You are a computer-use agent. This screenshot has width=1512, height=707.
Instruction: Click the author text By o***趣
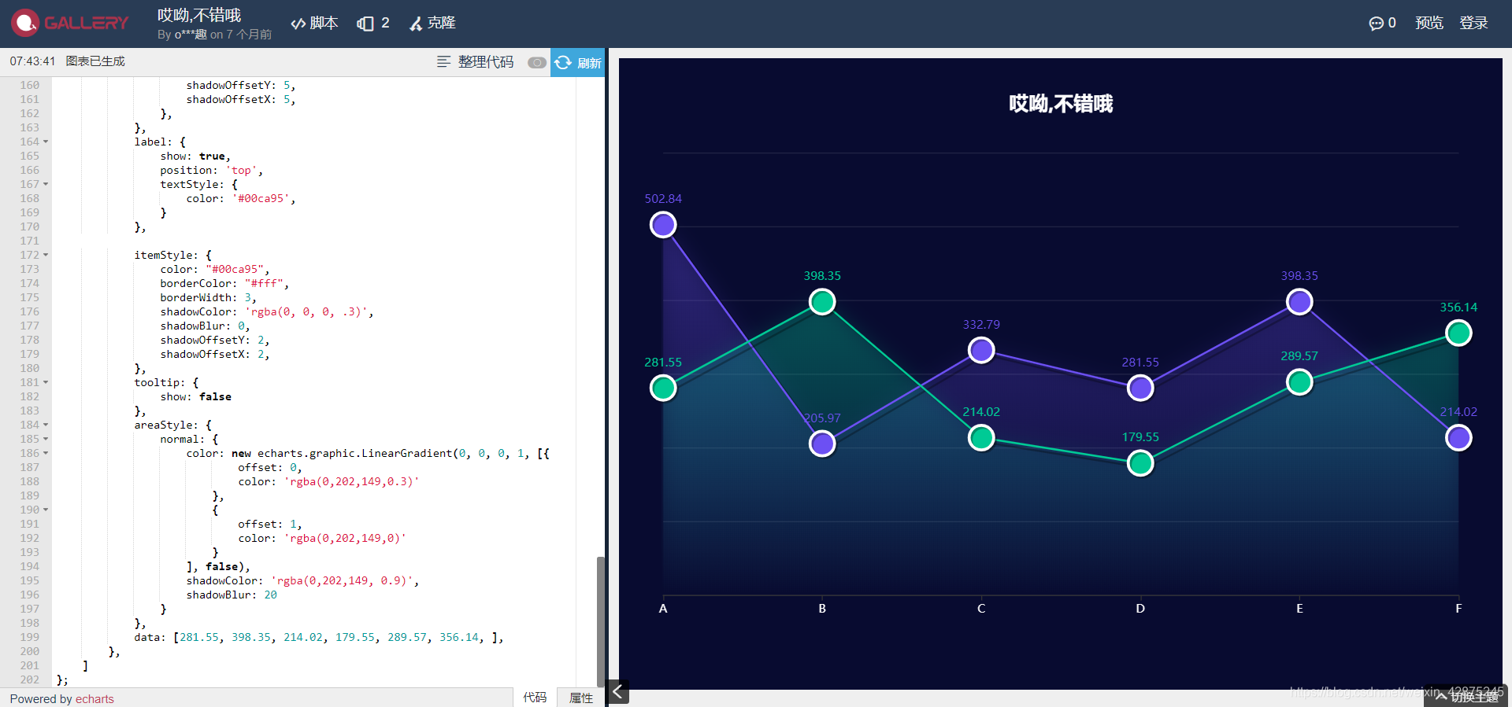point(182,35)
